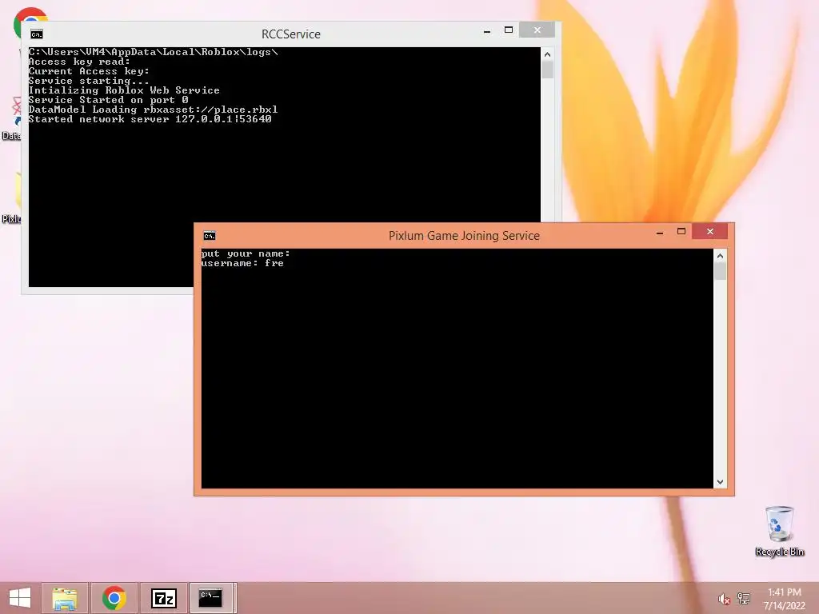Click the Pixlum window scrollbar up arrow
This screenshot has height=614, width=819.
pos(721,256)
